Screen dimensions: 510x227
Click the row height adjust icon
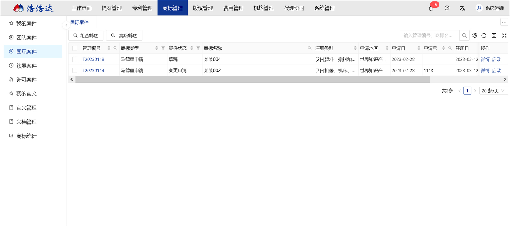(x=494, y=35)
